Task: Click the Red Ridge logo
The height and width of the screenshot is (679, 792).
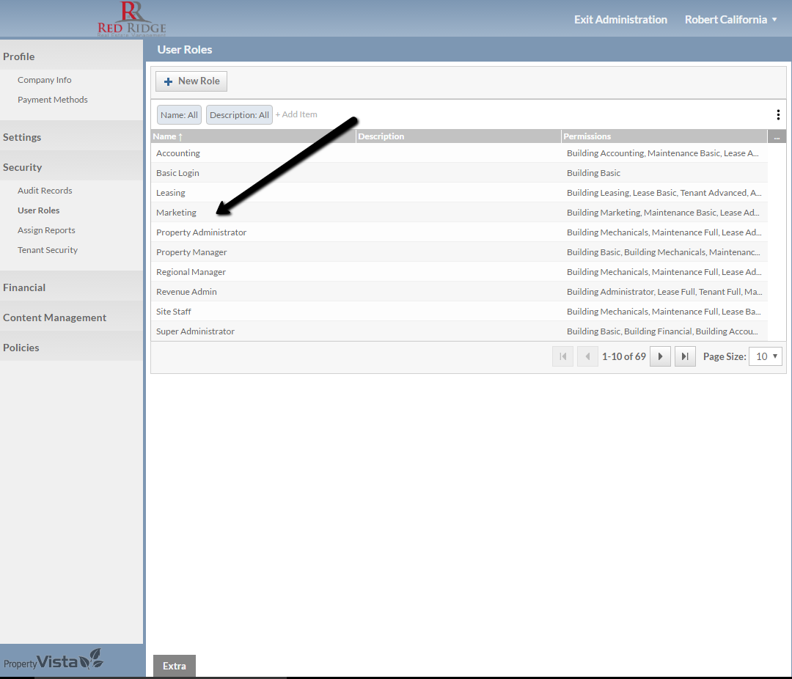Action: tap(132, 19)
